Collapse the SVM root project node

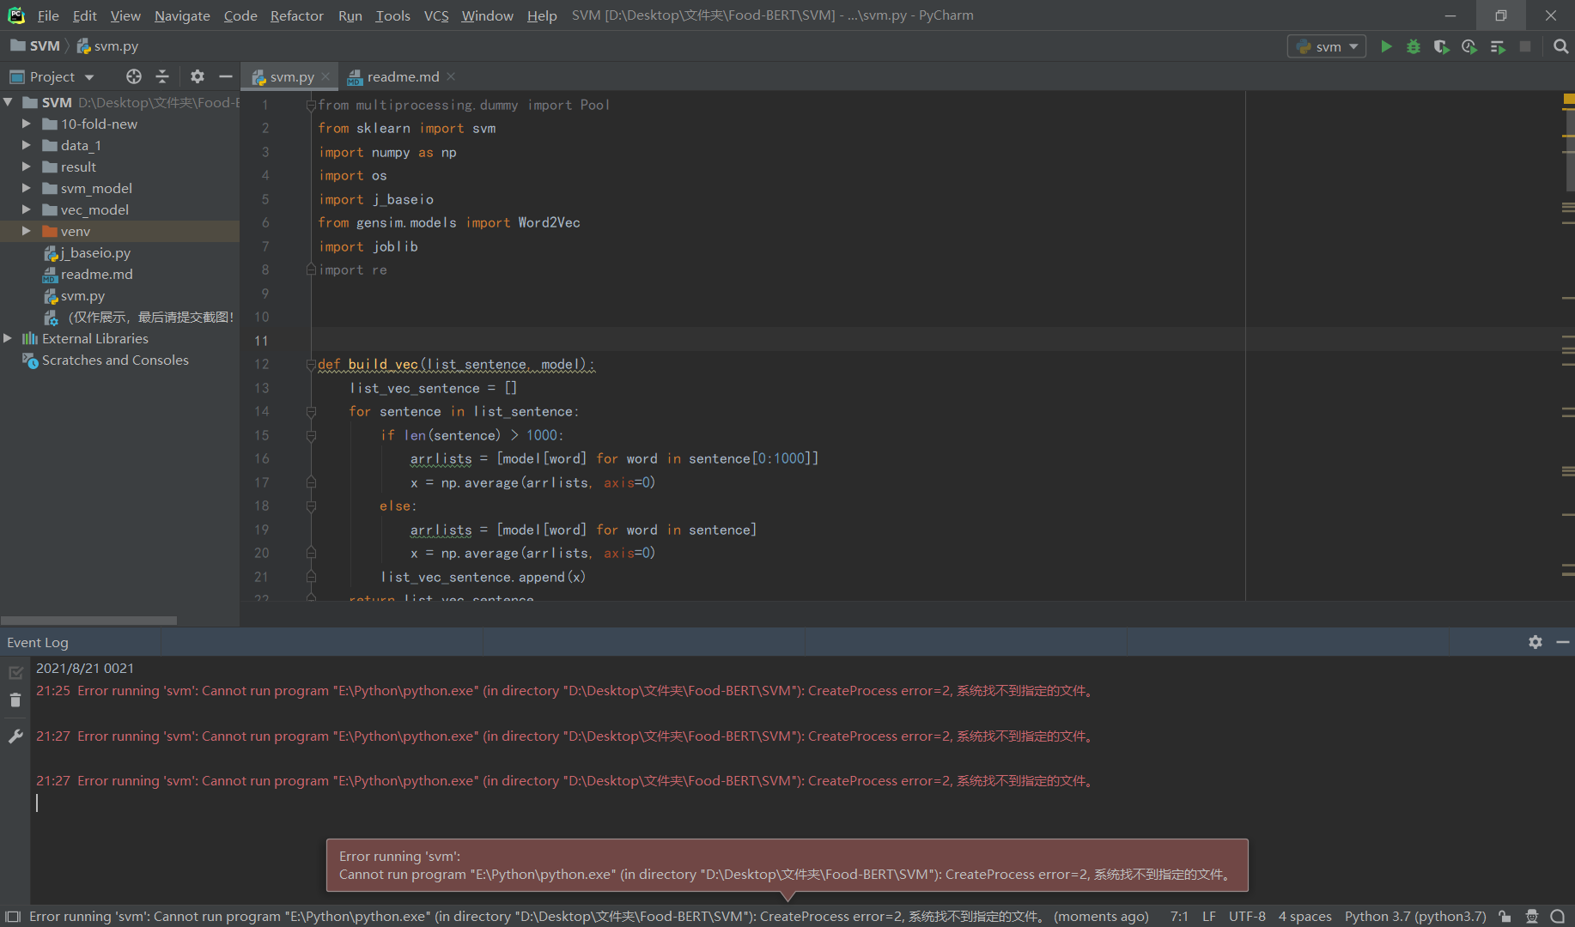[8, 102]
